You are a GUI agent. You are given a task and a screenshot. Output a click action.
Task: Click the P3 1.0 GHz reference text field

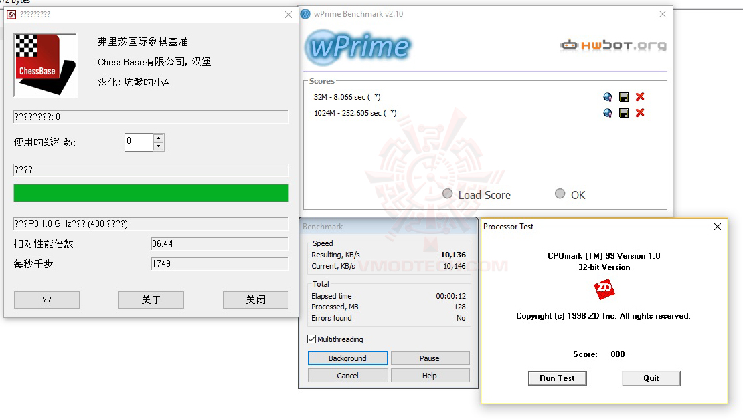tap(151, 223)
